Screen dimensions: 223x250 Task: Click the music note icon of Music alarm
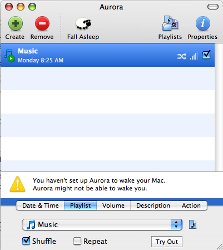pos(9,56)
